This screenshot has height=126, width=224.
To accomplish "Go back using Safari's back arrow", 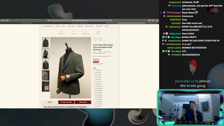I will pos(1,20).
